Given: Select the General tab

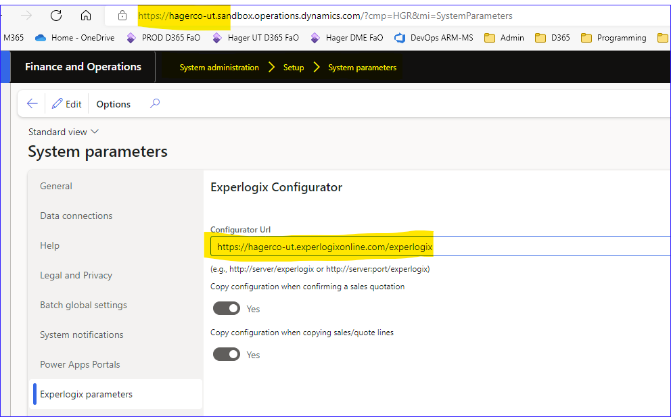Looking at the screenshot, I should (116, 186).
